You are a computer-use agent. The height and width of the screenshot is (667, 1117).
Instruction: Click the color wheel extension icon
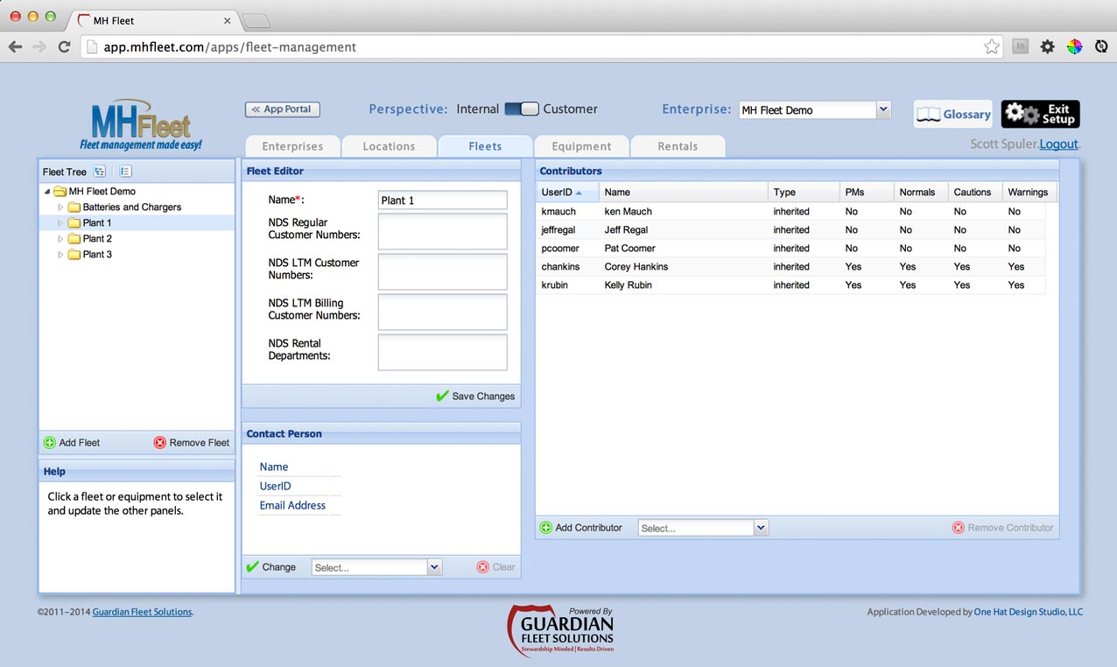pos(1074,47)
